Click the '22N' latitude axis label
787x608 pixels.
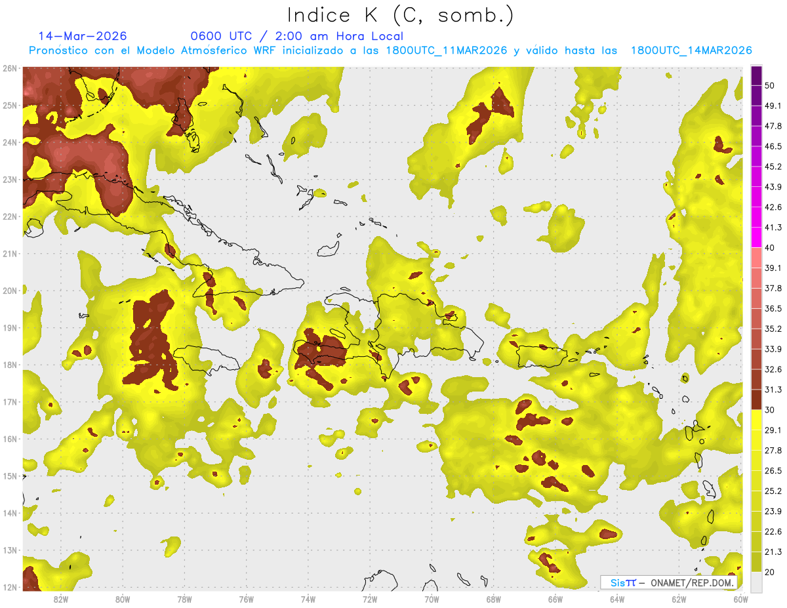(10, 216)
